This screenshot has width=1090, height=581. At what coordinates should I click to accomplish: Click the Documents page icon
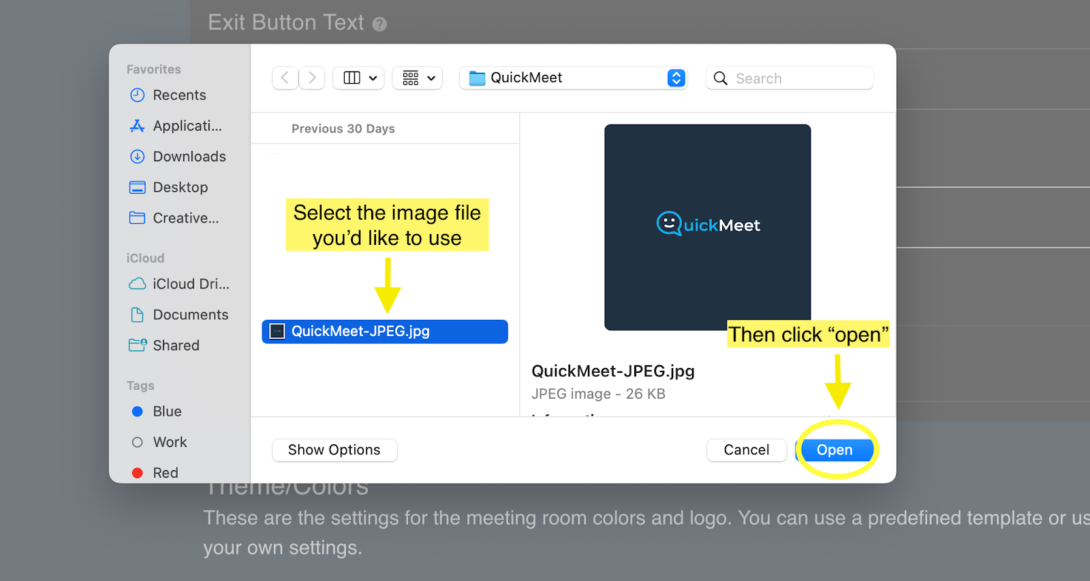click(138, 314)
